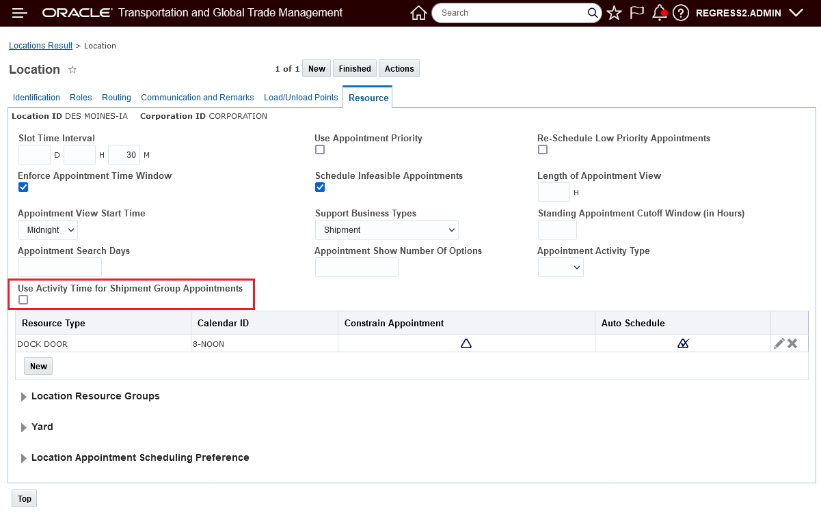Click the Finished button
821x512 pixels.
pos(355,69)
